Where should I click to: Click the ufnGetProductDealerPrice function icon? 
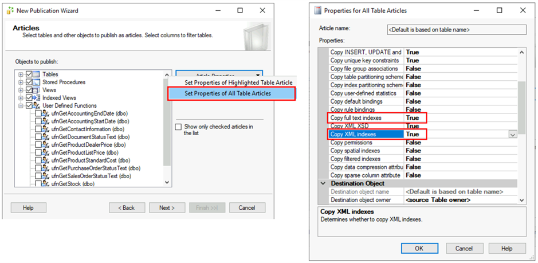click(46, 145)
